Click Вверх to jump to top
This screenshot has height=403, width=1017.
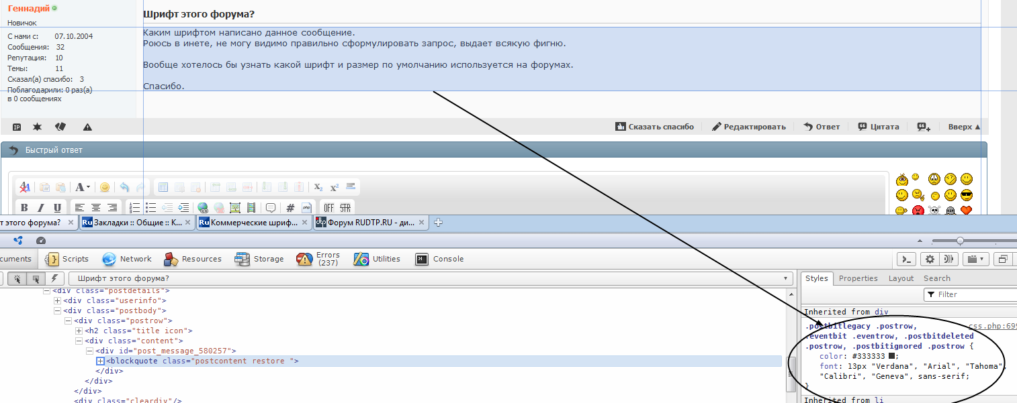(964, 127)
